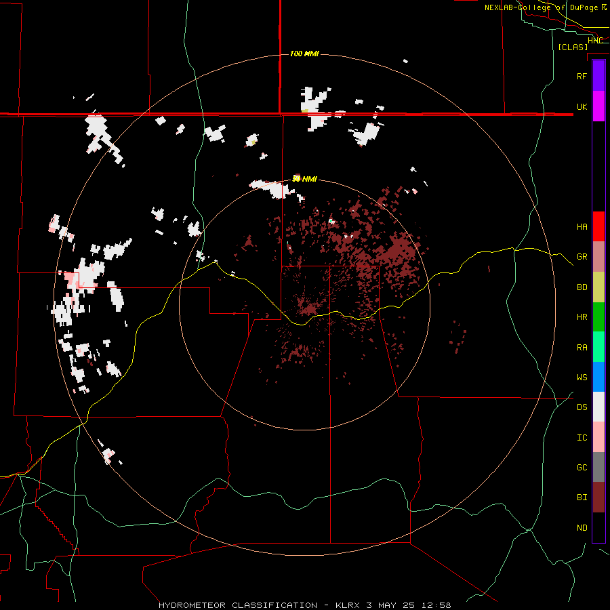Click the BI dark-red legend color block
The width and height of the screenshot is (610, 610).
pyautogui.click(x=598, y=497)
